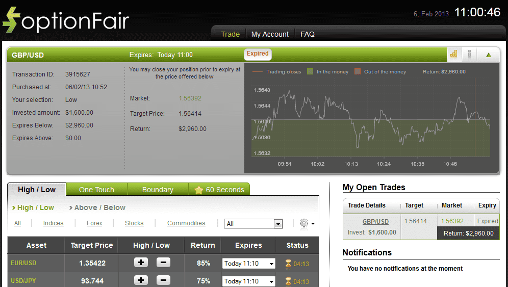This screenshot has height=287, width=508.
Task: Click the Target 1.56414 cell in open trades
Action: tap(415, 221)
